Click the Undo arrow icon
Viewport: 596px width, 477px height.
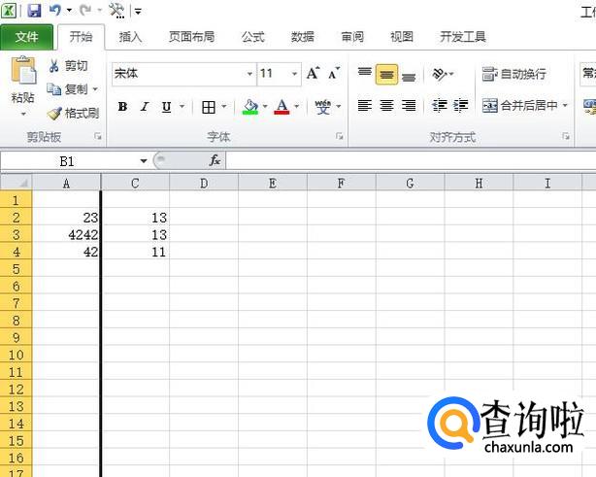[x=55, y=11]
